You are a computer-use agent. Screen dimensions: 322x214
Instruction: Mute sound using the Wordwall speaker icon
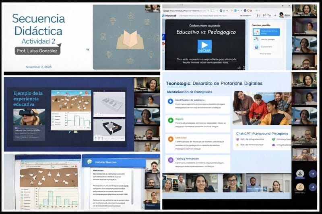coord(239,68)
